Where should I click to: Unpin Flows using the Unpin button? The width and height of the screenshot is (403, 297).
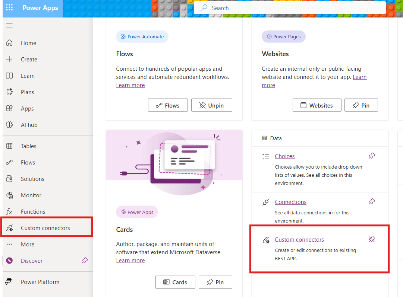(x=211, y=105)
